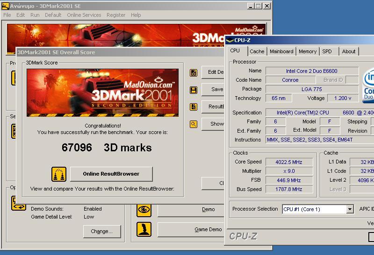374x255 pixels.
Task: Click the Instructions MMX, SSE list field
Action: click(x=320, y=140)
